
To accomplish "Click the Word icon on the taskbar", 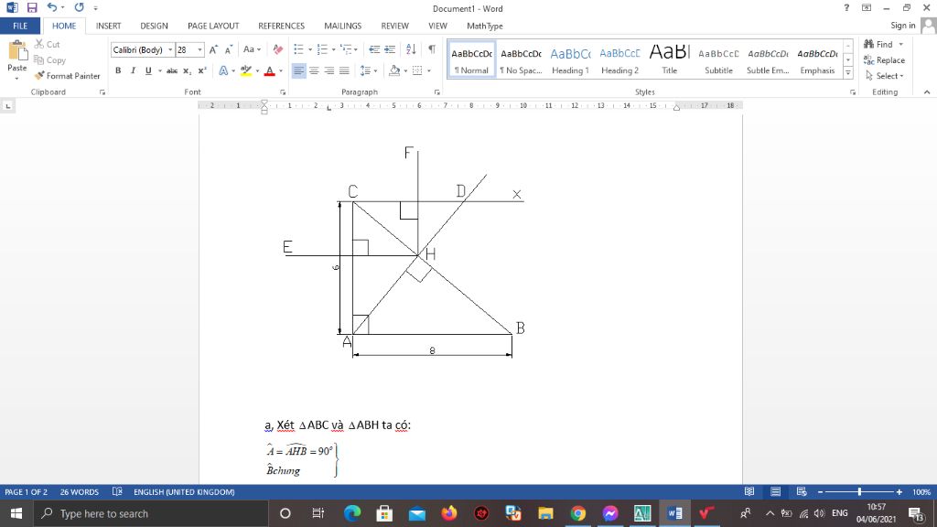I will tap(674, 513).
